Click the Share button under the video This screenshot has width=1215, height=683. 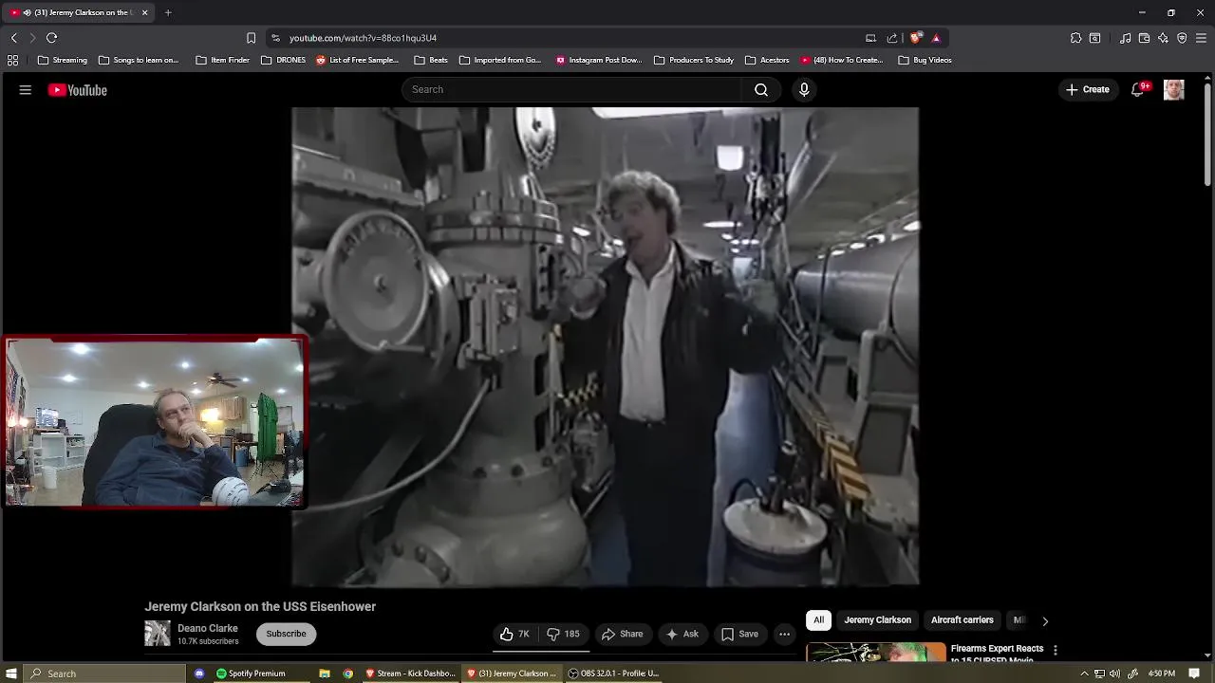tap(623, 634)
